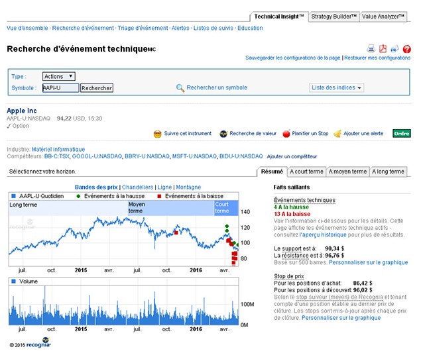
Task: Click the Long terme chart band
Action: click(68, 208)
